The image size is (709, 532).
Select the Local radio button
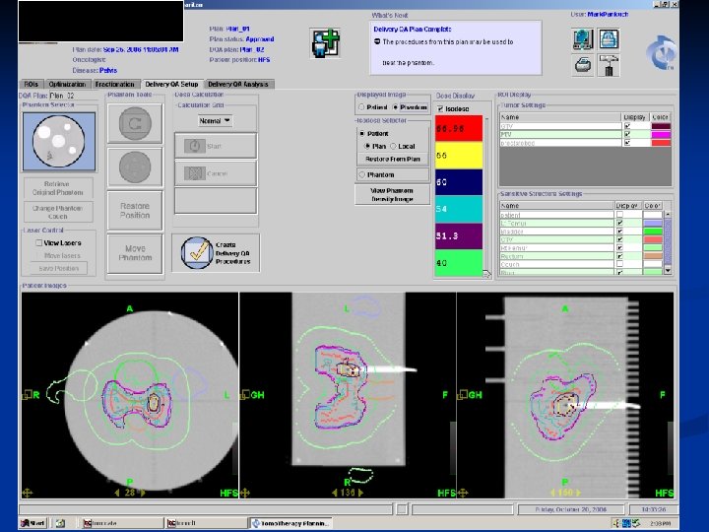pos(393,146)
